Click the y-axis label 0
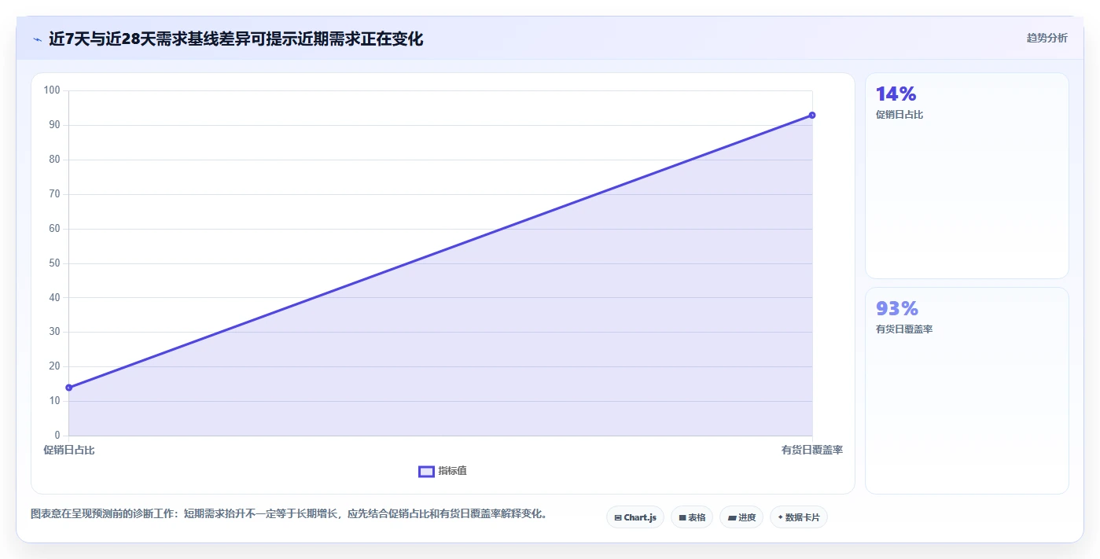This screenshot has width=1100, height=559. pos(57,436)
